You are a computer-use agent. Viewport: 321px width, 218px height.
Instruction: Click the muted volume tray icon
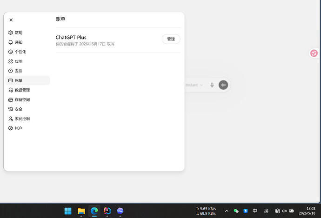tap(284, 211)
